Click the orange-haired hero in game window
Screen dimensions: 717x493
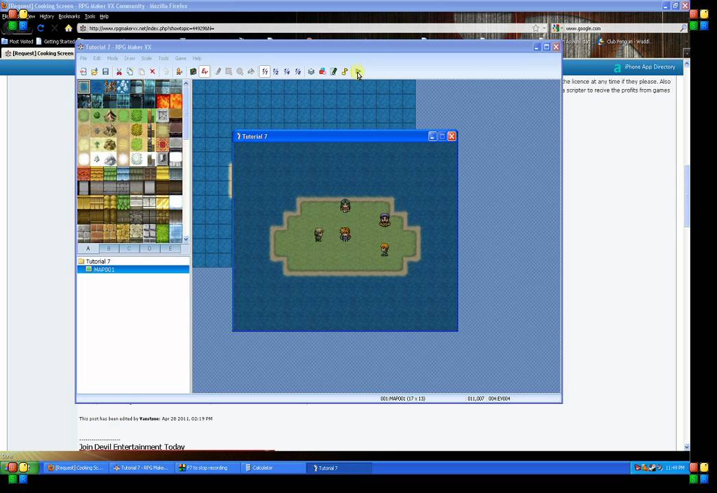point(346,234)
